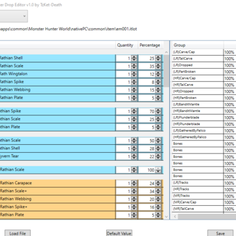Select the orange Rathian Carapace item row

[58, 184]
